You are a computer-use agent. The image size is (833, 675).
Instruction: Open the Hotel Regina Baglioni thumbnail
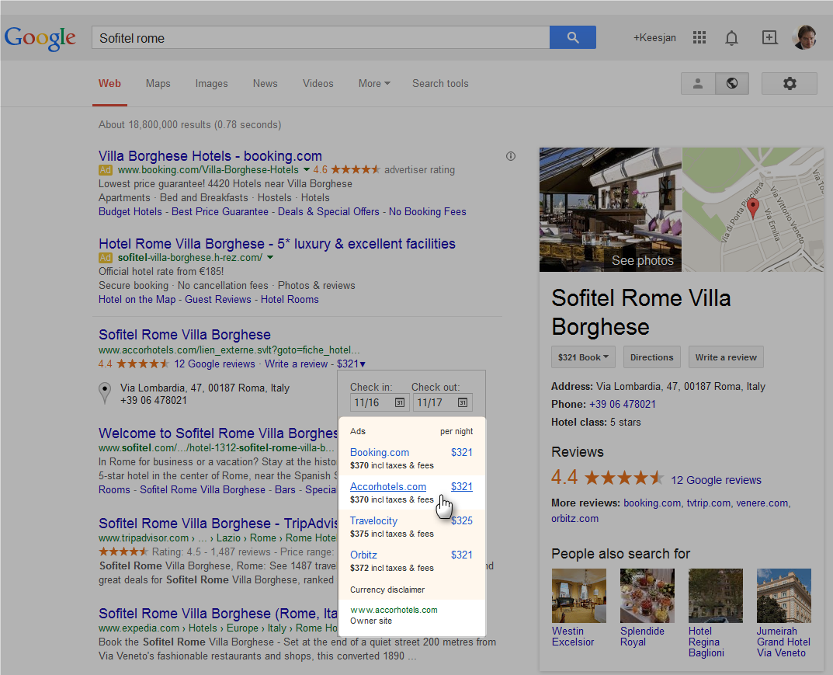716,595
